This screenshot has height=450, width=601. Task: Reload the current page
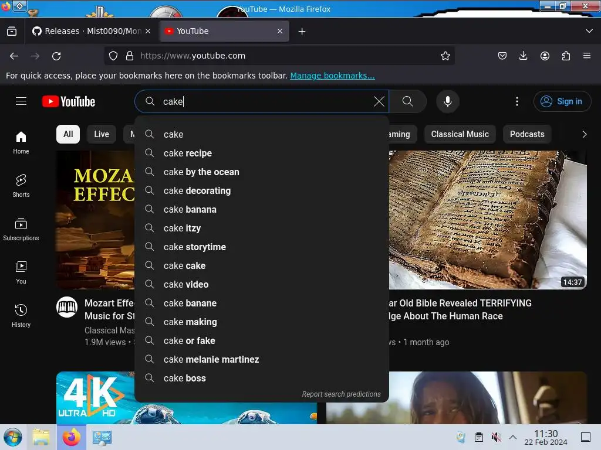point(56,56)
